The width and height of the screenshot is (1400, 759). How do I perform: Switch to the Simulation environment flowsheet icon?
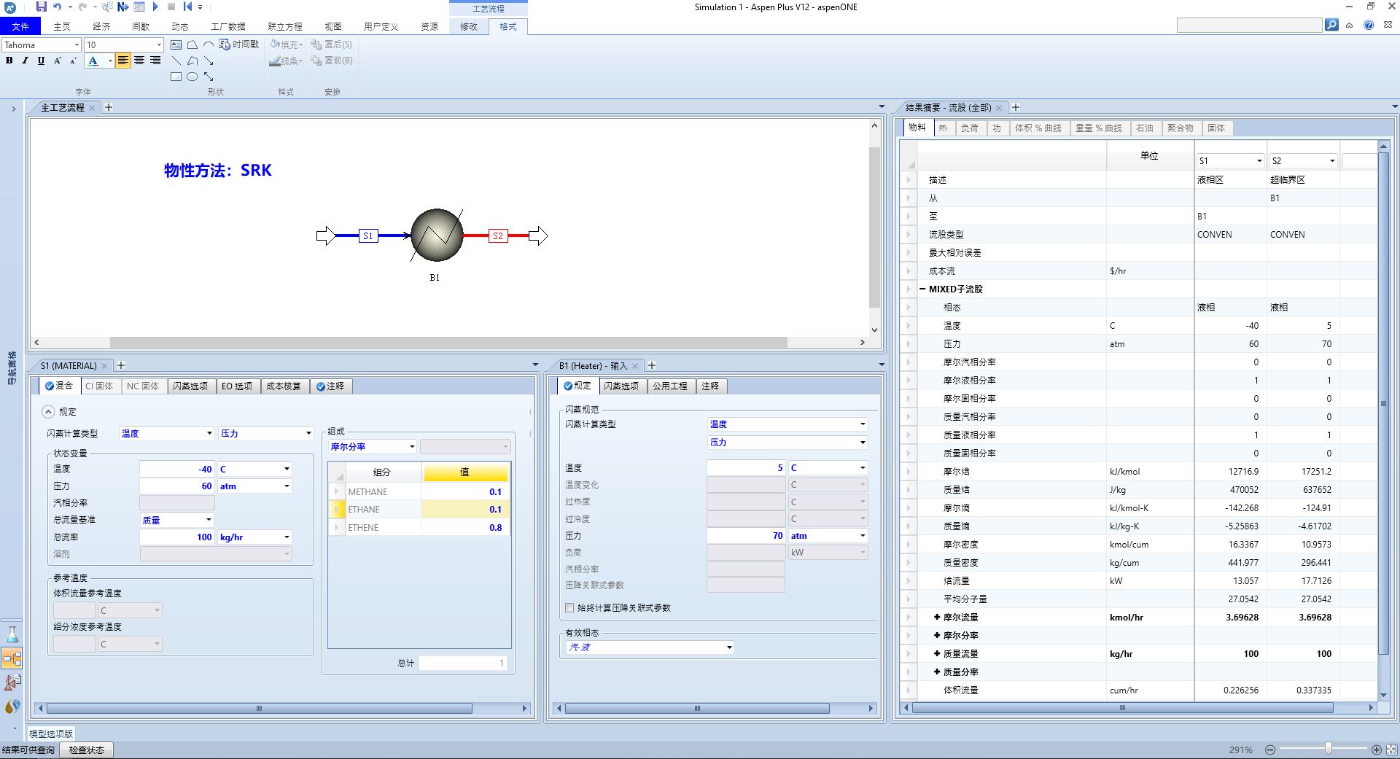coord(12,658)
